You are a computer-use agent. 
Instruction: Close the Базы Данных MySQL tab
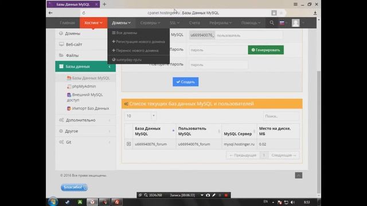[96, 4]
